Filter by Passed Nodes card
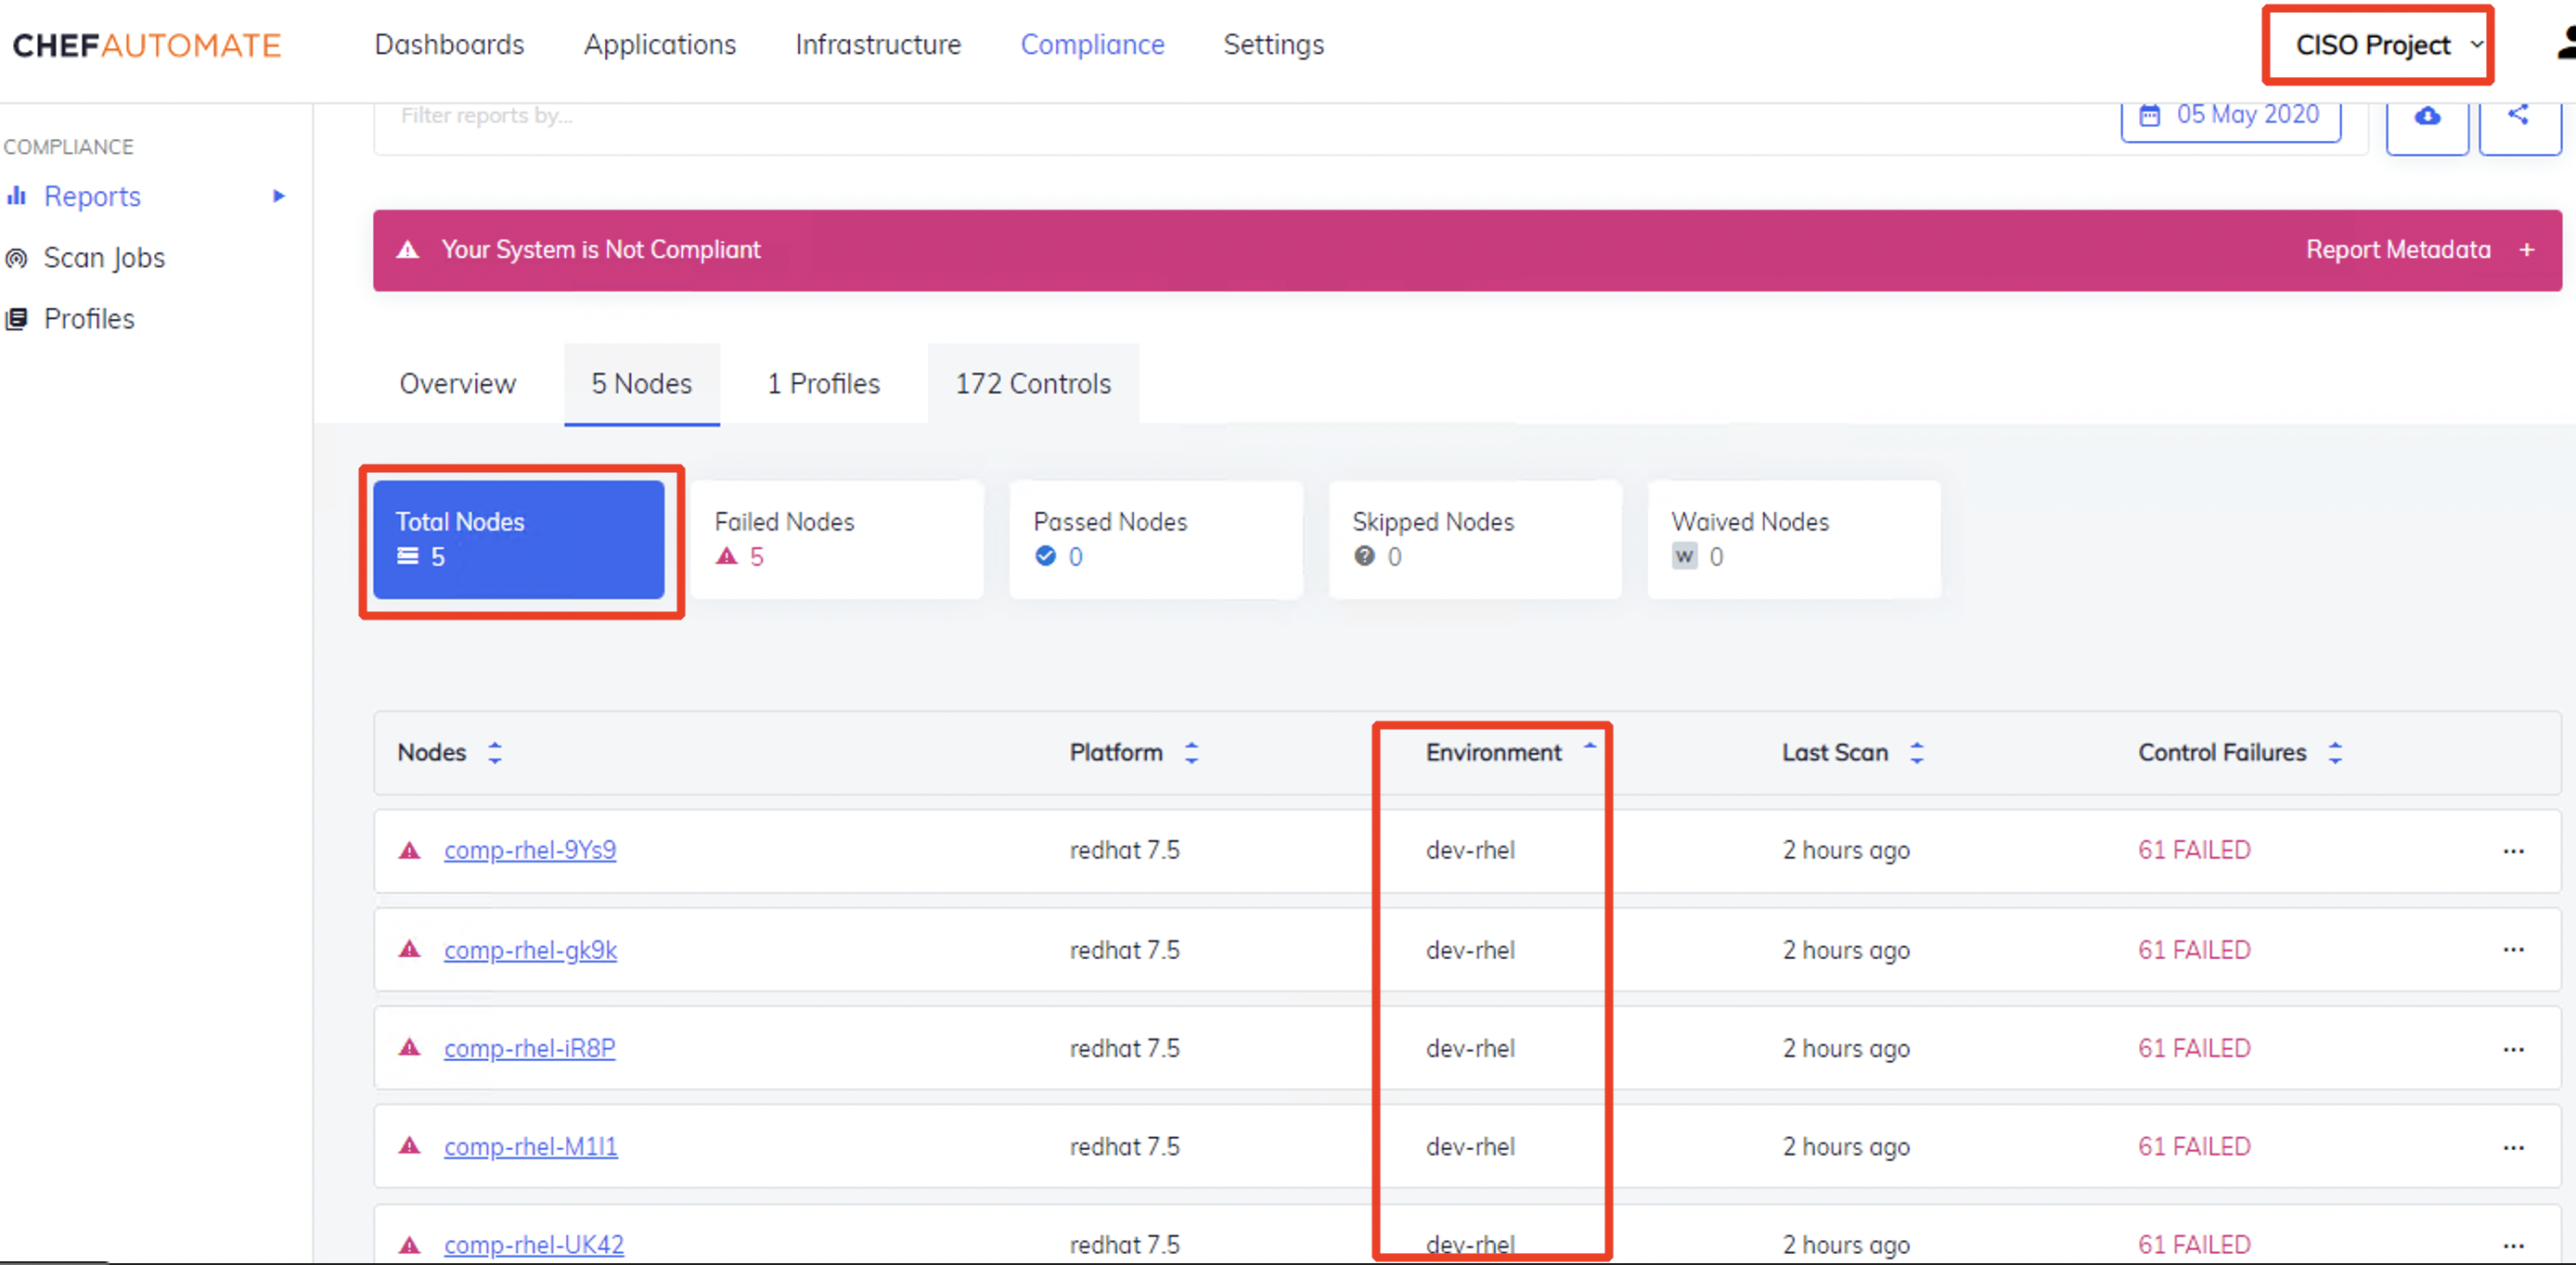The height and width of the screenshot is (1265, 2576). (x=1155, y=540)
